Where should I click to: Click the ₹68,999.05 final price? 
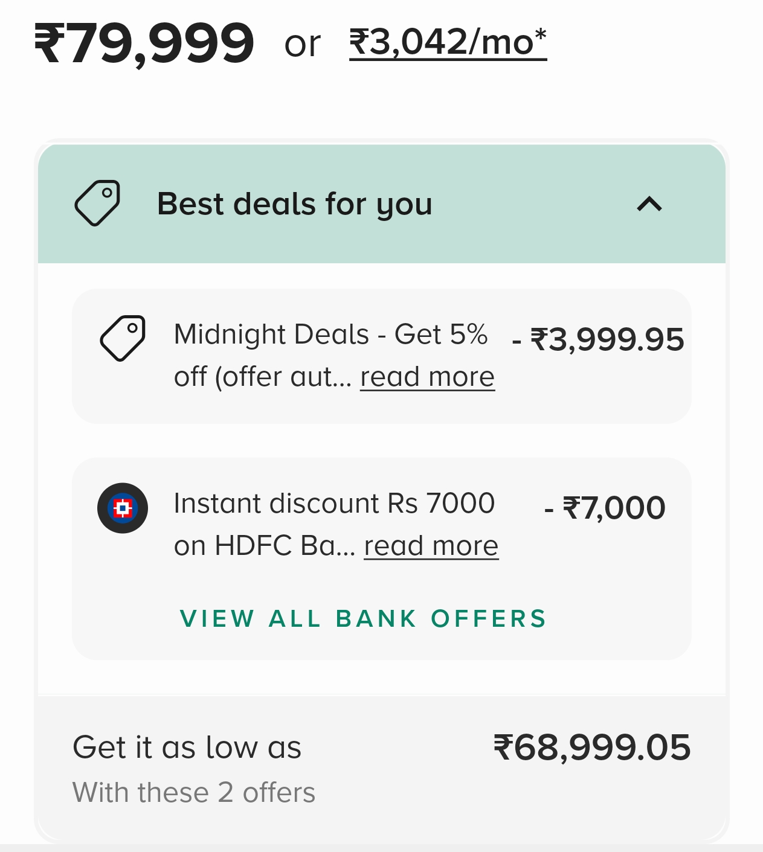(x=592, y=748)
